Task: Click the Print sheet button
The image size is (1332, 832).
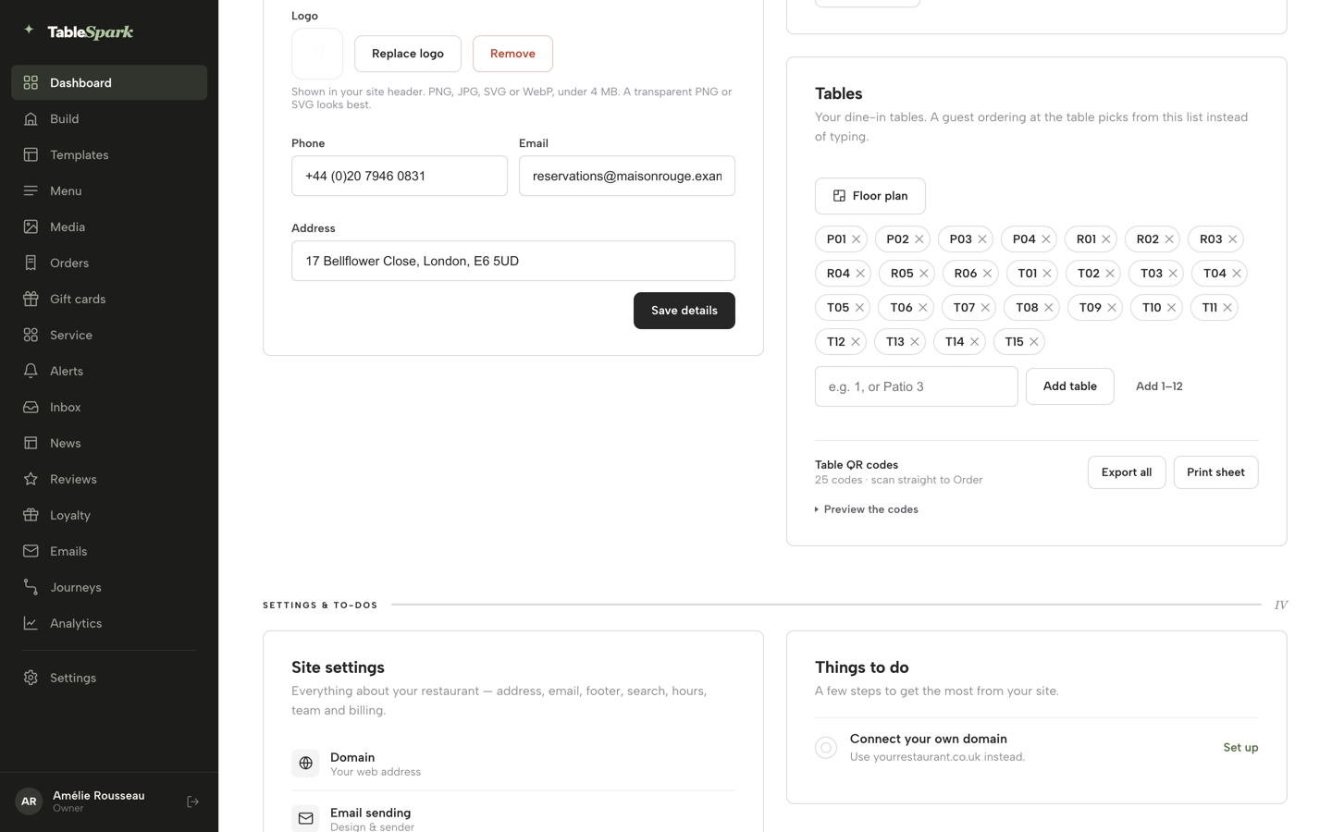Action: coord(1215,472)
